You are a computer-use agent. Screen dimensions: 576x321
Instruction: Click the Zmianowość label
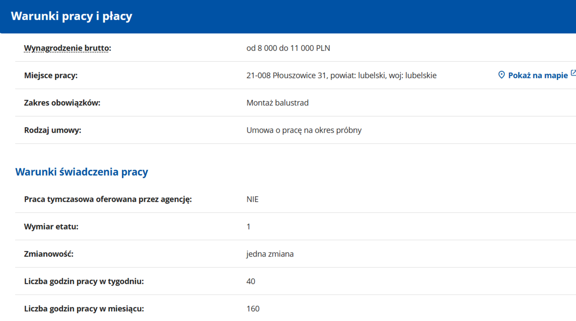(49, 254)
